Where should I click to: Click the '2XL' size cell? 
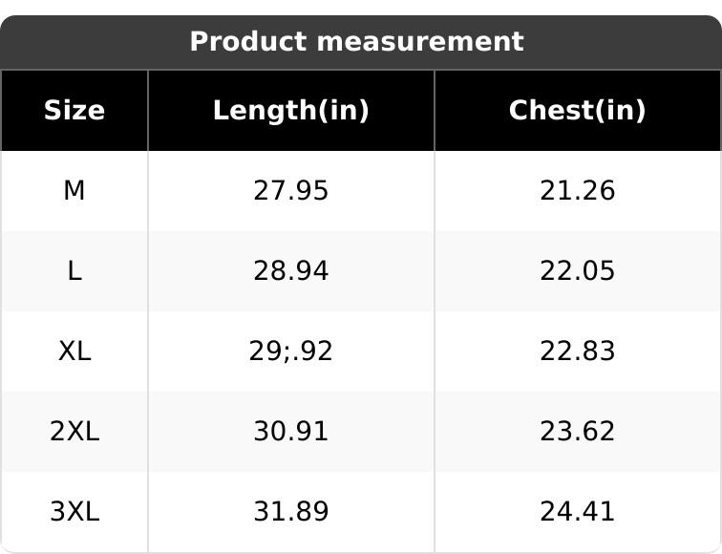tap(74, 432)
